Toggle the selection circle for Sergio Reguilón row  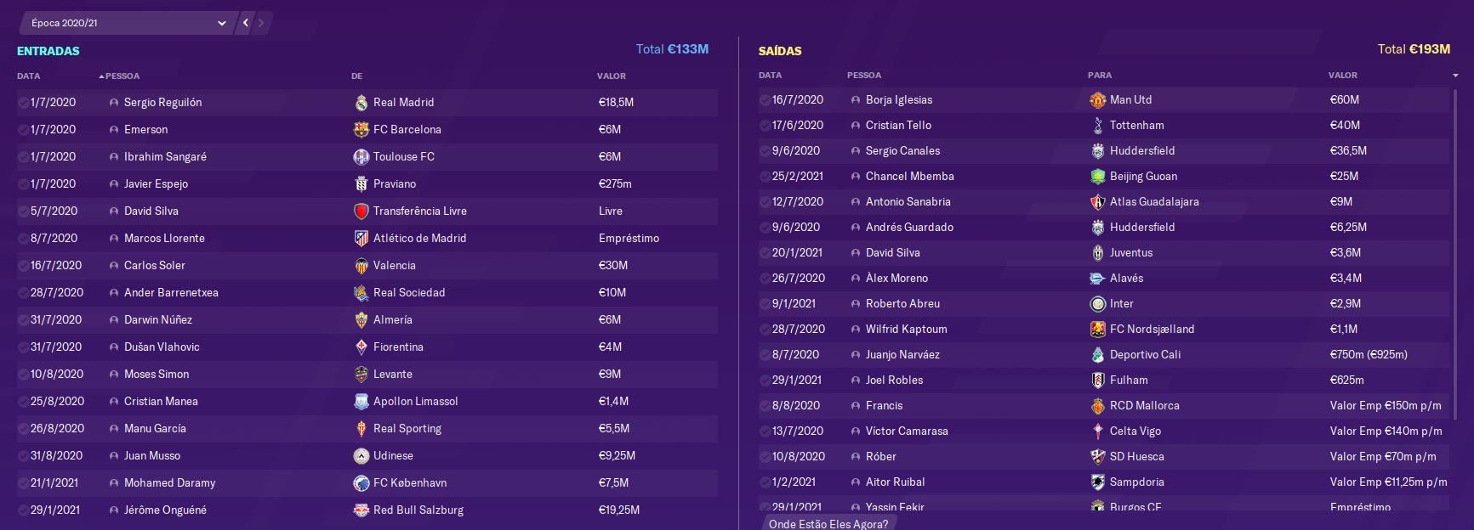[24, 103]
